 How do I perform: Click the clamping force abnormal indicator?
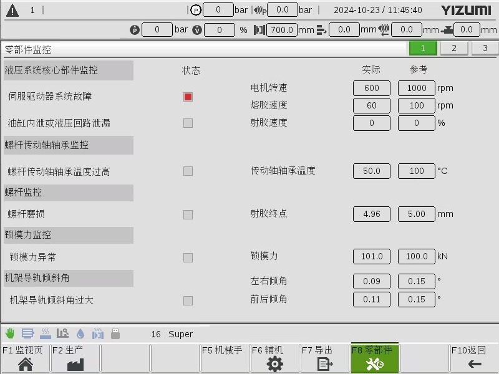tap(188, 256)
